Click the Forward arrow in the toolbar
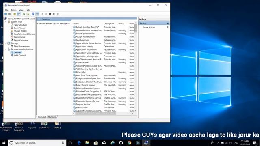Image resolution: width=260 pixels, height=146 pixels. coord(9,14)
